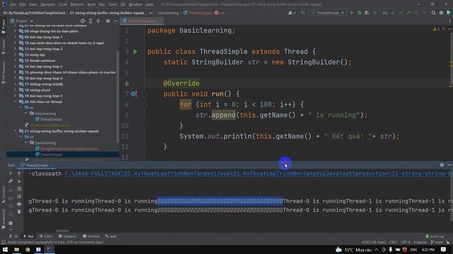Switch to ThreadSimple.java editor tab
The image size is (453, 254).
(142, 21)
